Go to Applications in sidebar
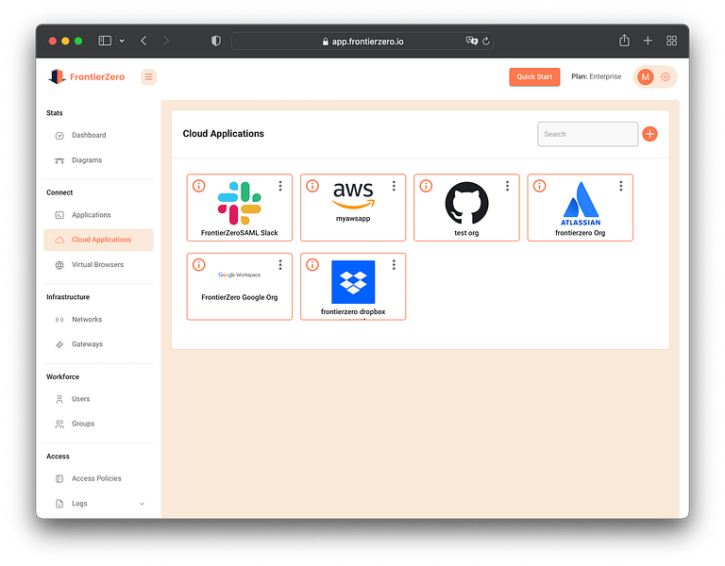The image size is (725, 566). [98, 215]
